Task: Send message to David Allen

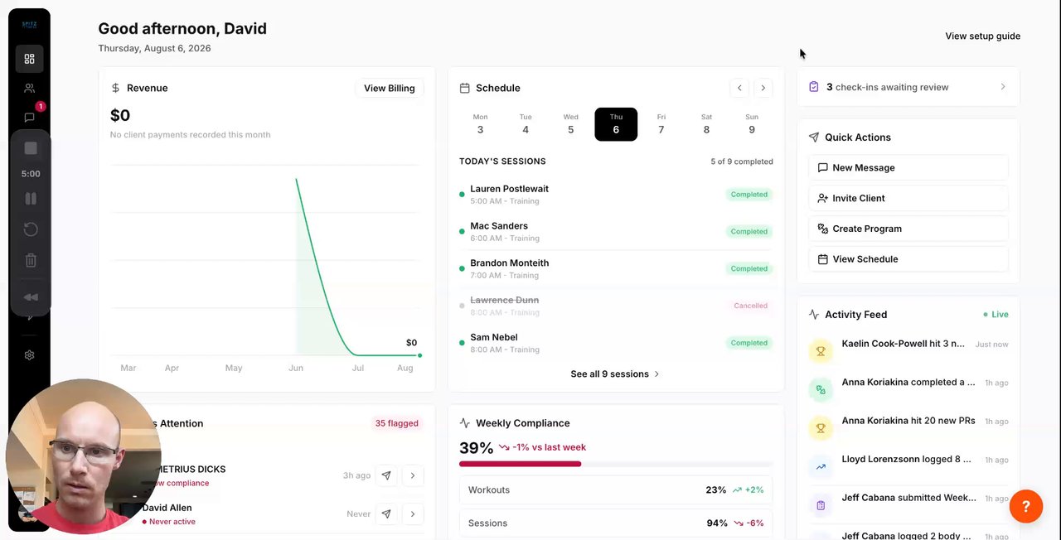Action: tap(386, 513)
